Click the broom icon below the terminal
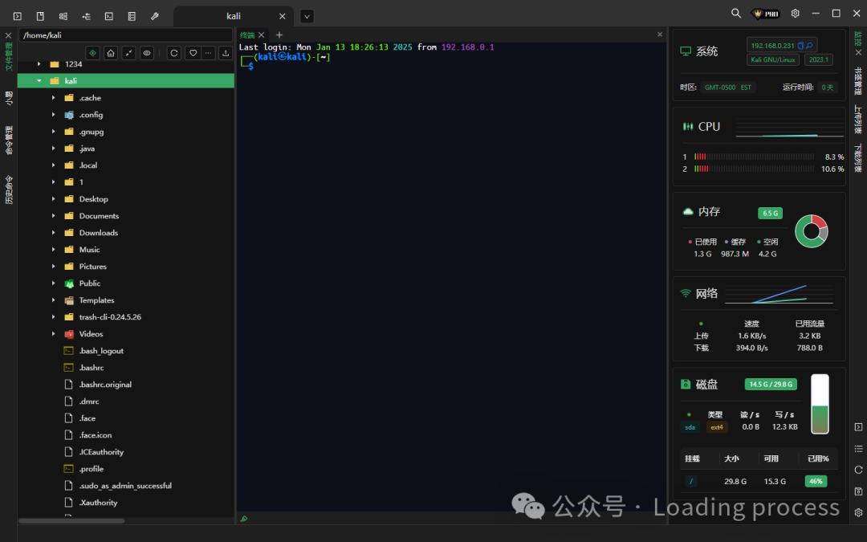The width and height of the screenshot is (867, 542). 244,519
